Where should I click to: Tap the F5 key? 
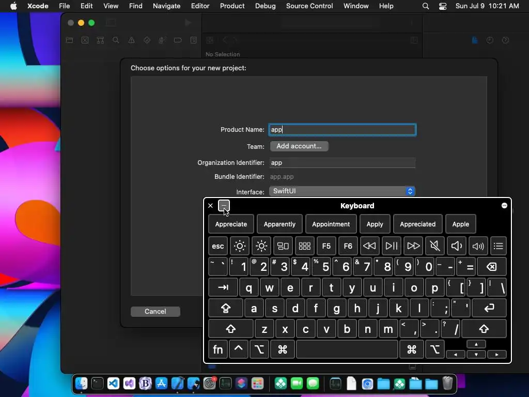pyautogui.click(x=326, y=246)
